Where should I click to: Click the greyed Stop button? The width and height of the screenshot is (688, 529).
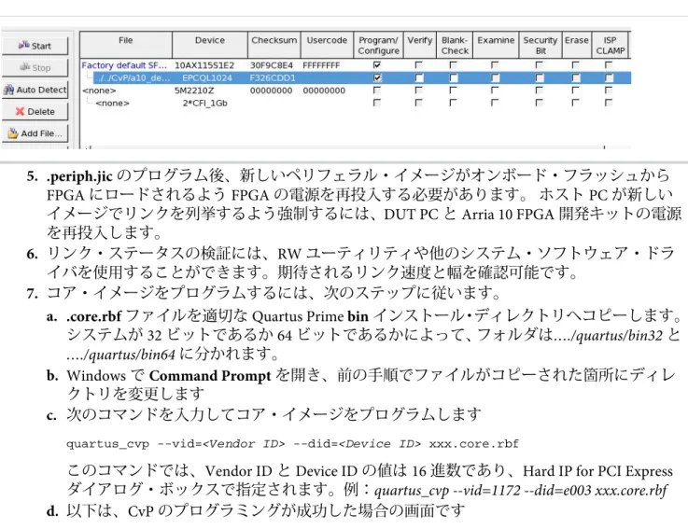tap(35, 67)
